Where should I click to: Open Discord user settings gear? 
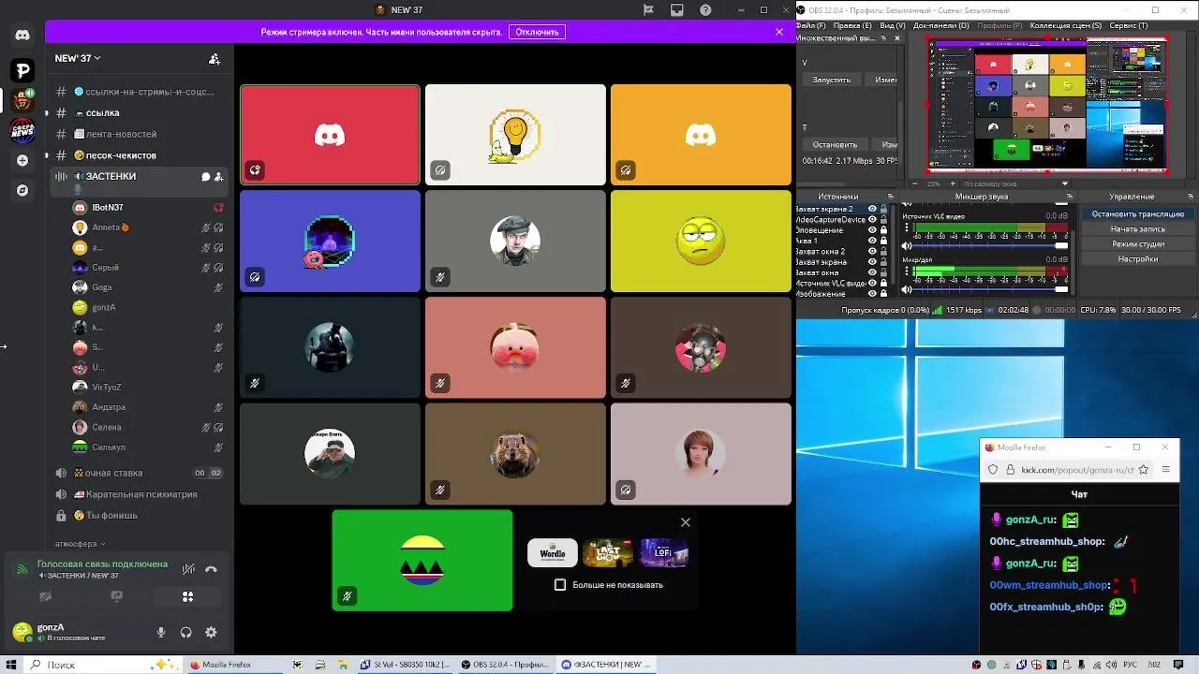point(211,633)
